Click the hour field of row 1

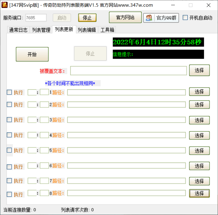tap(32, 92)
